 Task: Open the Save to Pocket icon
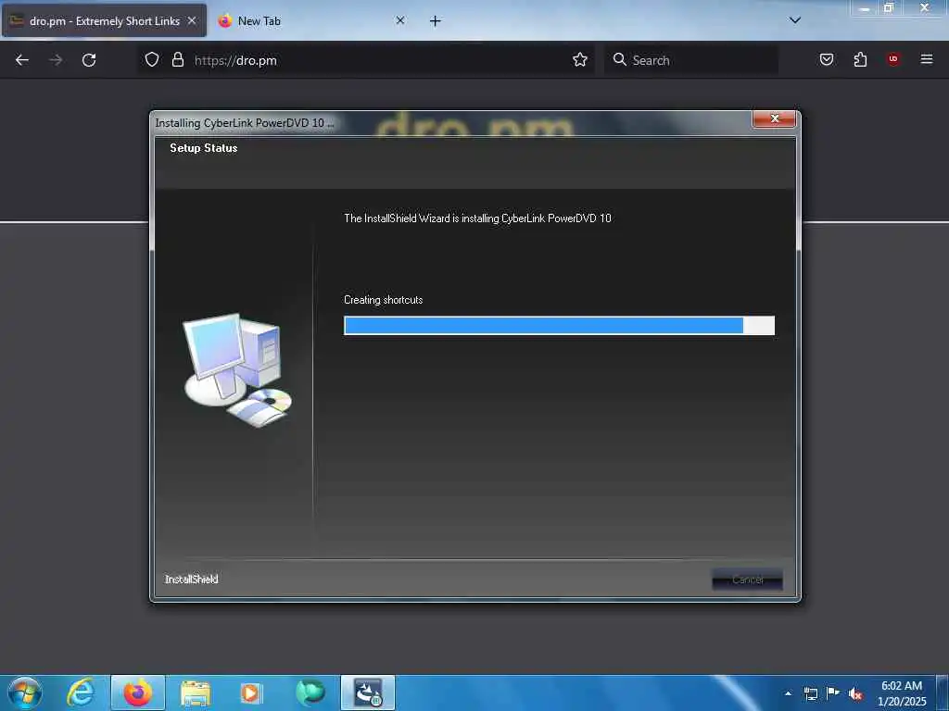827,59
